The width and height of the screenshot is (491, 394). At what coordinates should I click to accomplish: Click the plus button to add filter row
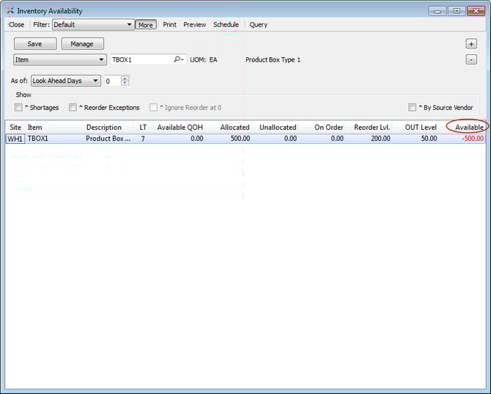(x=471, y=44)
